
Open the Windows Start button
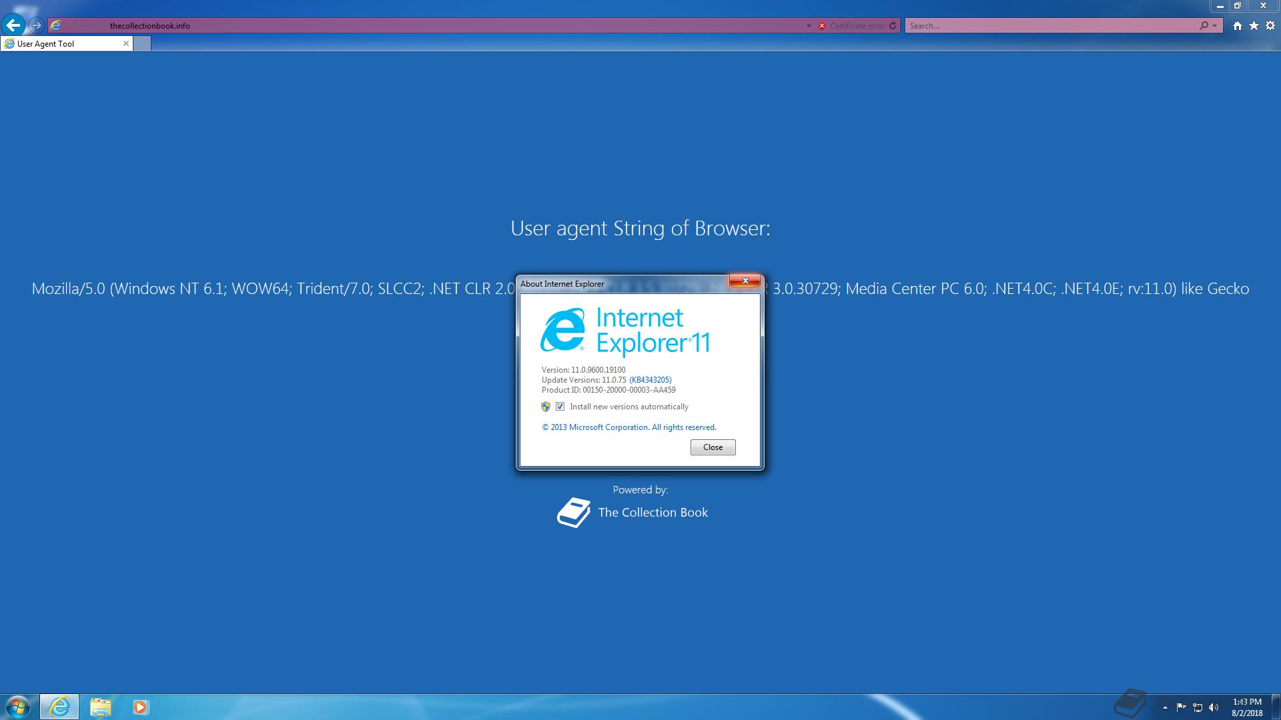click(x=18, y=707)
